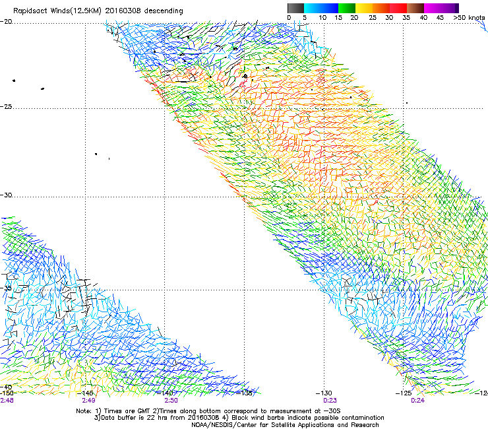Click the 0:24 purple time label

[x=417, y=401]
